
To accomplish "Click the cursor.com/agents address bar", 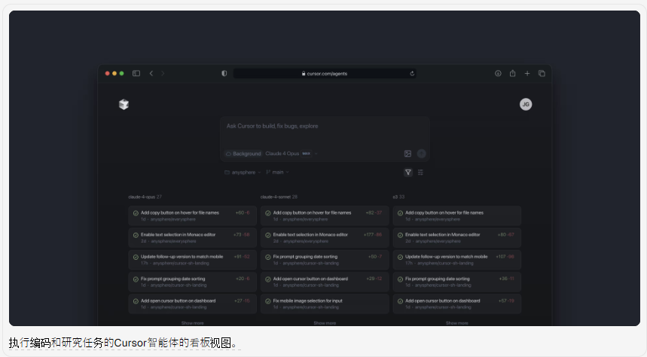I will [x=325, y=74].
